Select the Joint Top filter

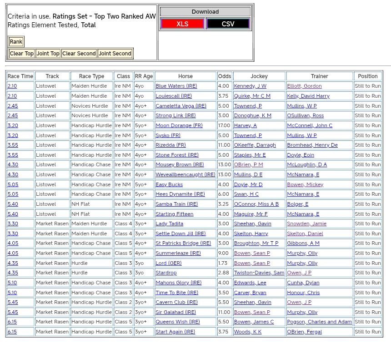coord(48,54)
